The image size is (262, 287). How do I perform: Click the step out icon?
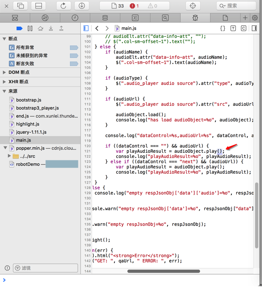61,28
